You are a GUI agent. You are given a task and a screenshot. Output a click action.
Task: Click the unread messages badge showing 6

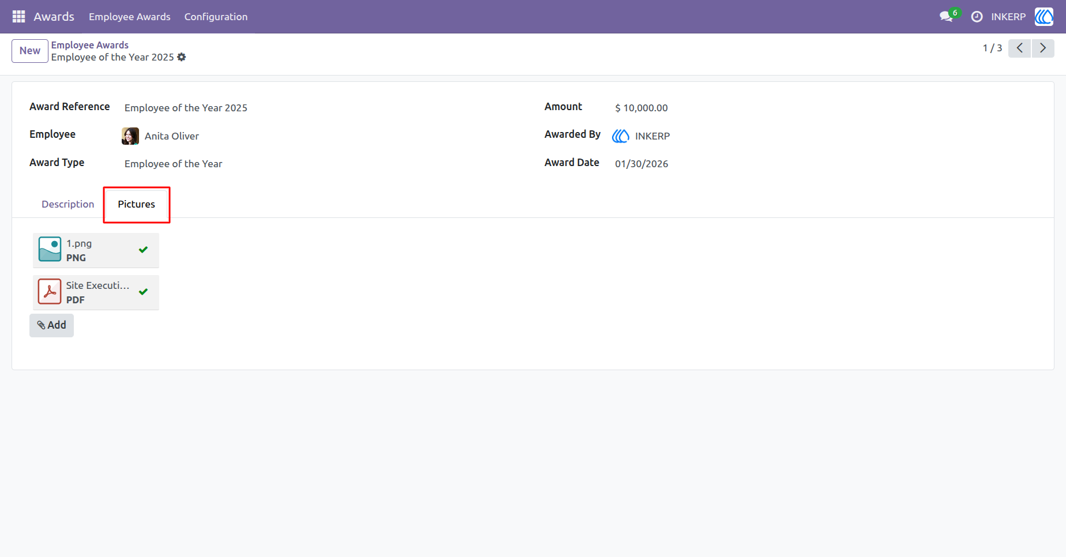(x=955, y=13)
